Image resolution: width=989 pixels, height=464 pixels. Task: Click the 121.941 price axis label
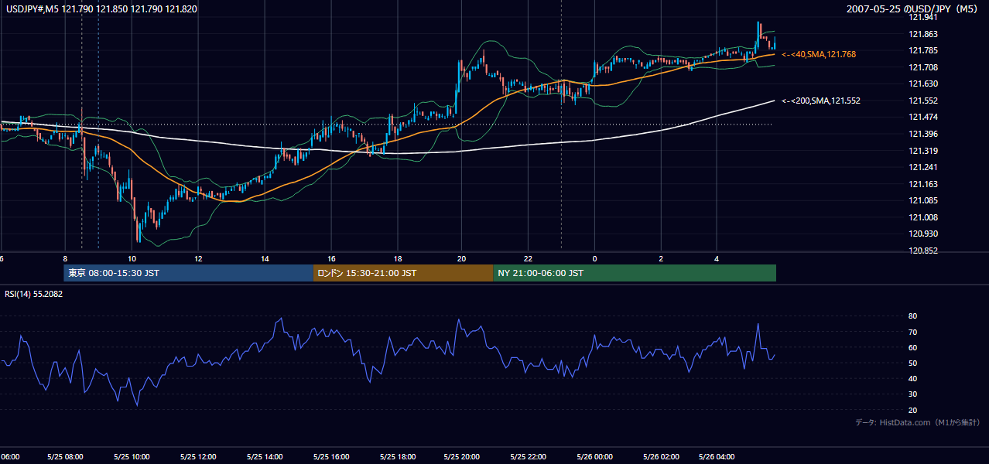point(923,17)
